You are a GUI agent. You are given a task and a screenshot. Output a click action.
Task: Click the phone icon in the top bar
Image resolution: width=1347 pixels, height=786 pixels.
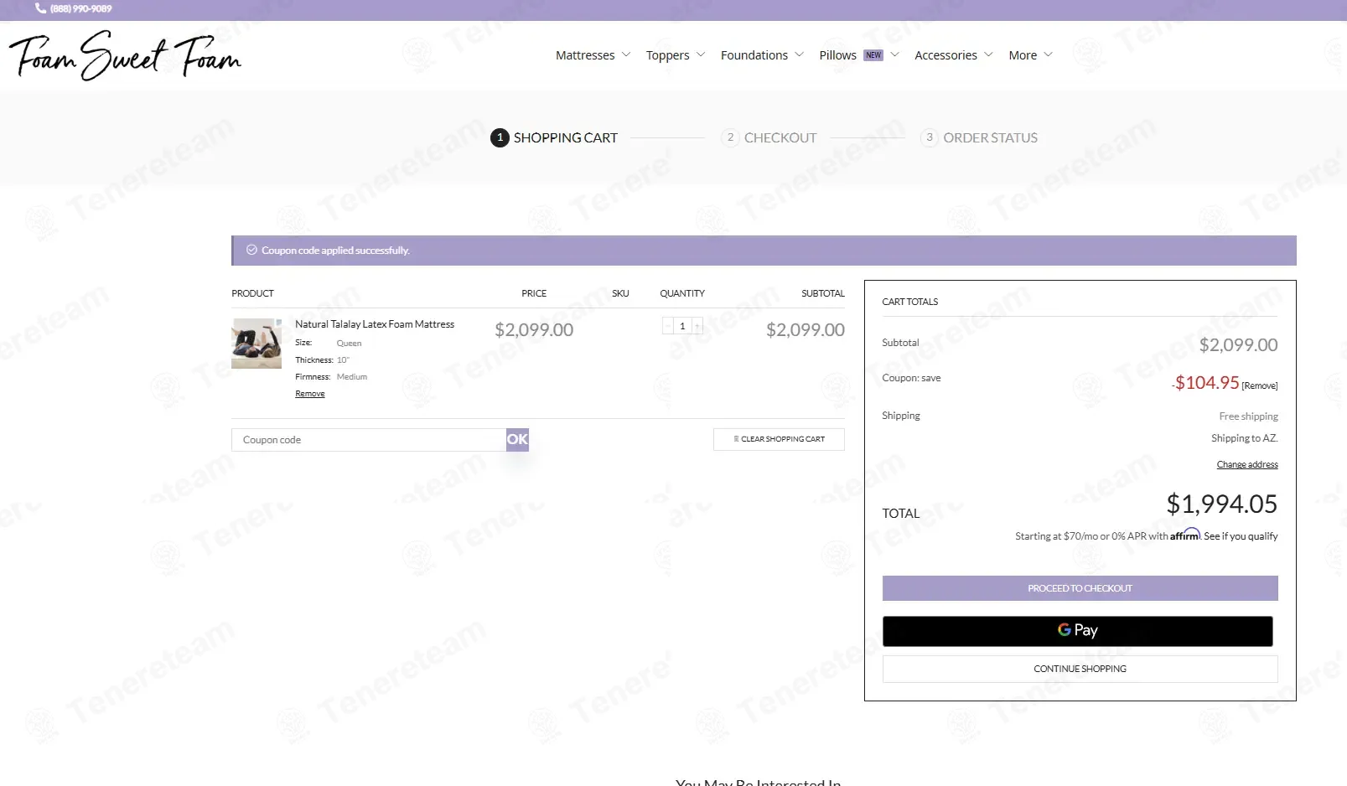click(x=40, y=8)
